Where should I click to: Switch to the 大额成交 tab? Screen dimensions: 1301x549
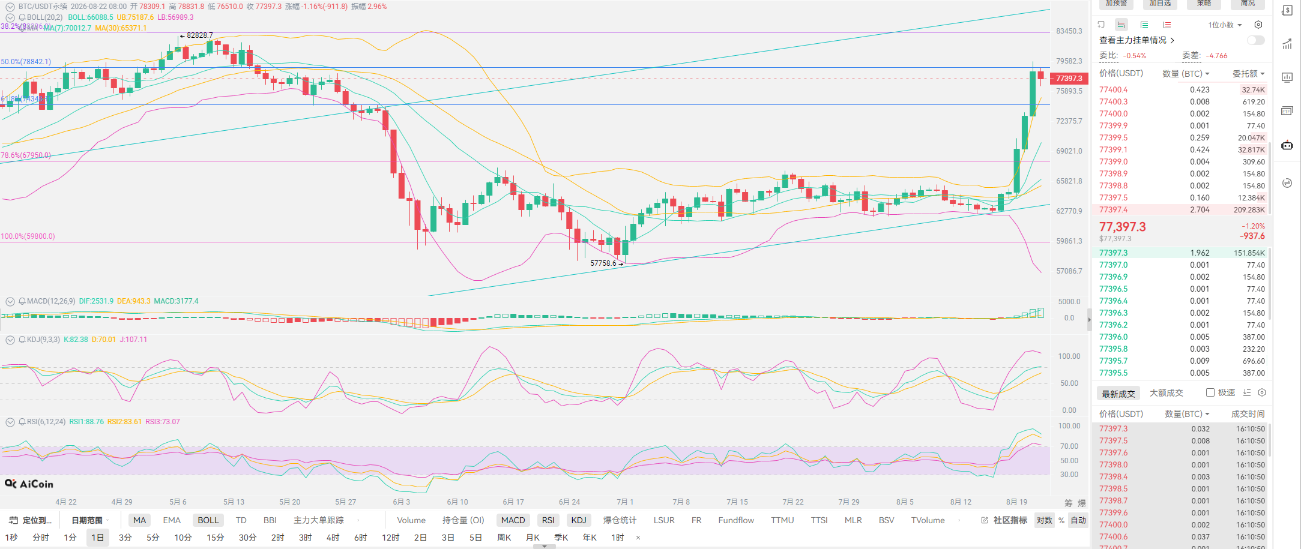[x=1166, y=393]
